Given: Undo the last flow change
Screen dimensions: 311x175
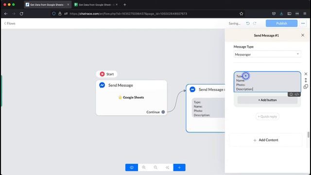Looking at the screenshot, I should tap(248, 23).
